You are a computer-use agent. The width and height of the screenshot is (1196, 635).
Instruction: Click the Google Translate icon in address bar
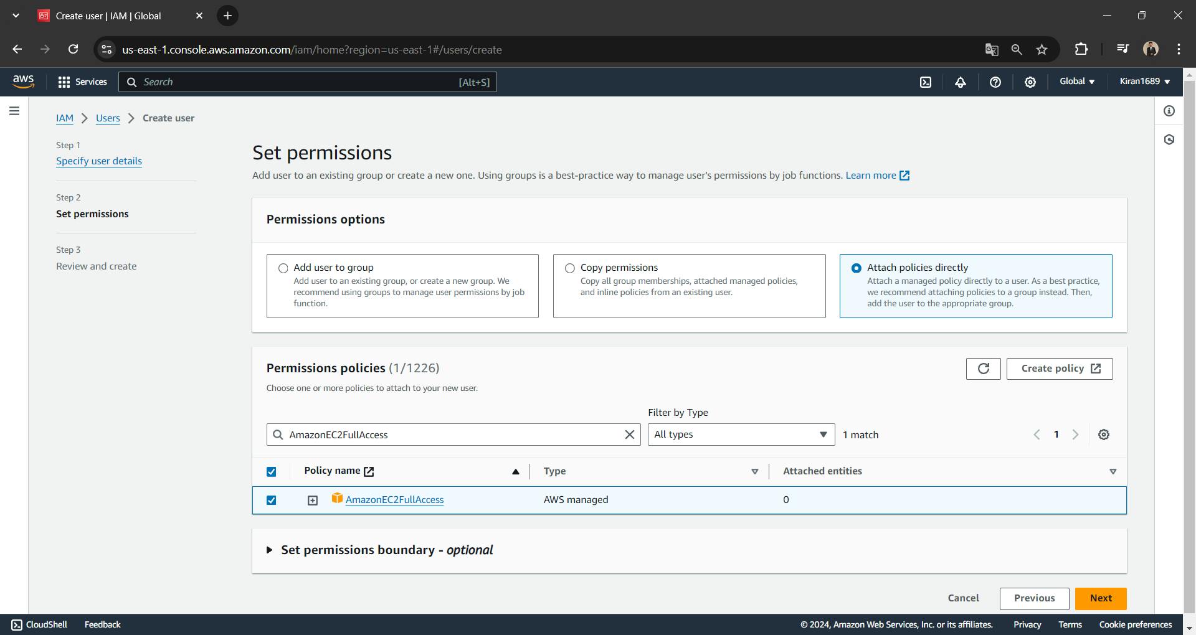coord(992,49)
